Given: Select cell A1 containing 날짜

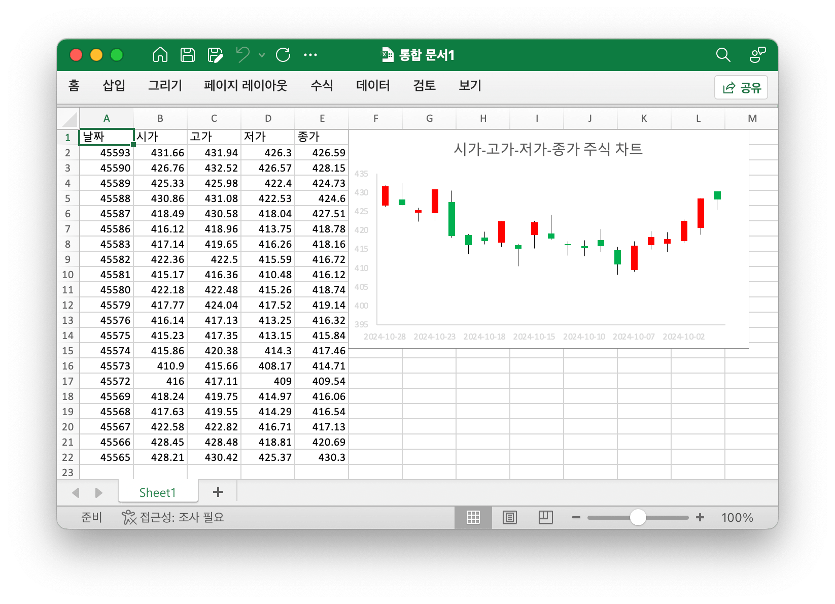Looking at the screenshot, I should click(x=107, y=137).
